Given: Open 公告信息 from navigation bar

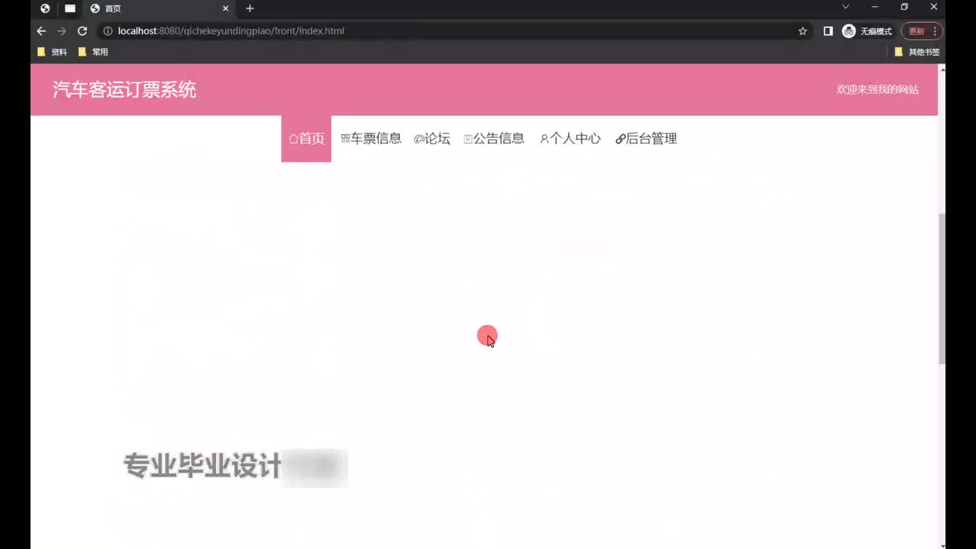Looking at the screenshot, I should pyautogui.click(x=494, y=138).
